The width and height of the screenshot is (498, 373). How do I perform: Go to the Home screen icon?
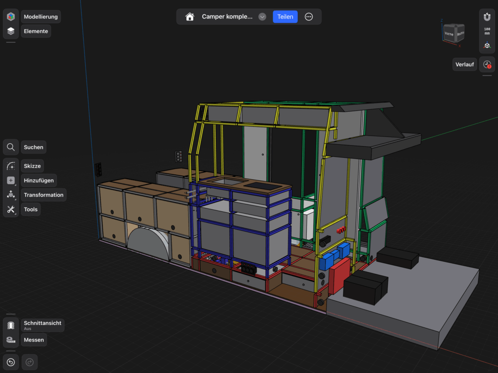[x=190, y=17]
